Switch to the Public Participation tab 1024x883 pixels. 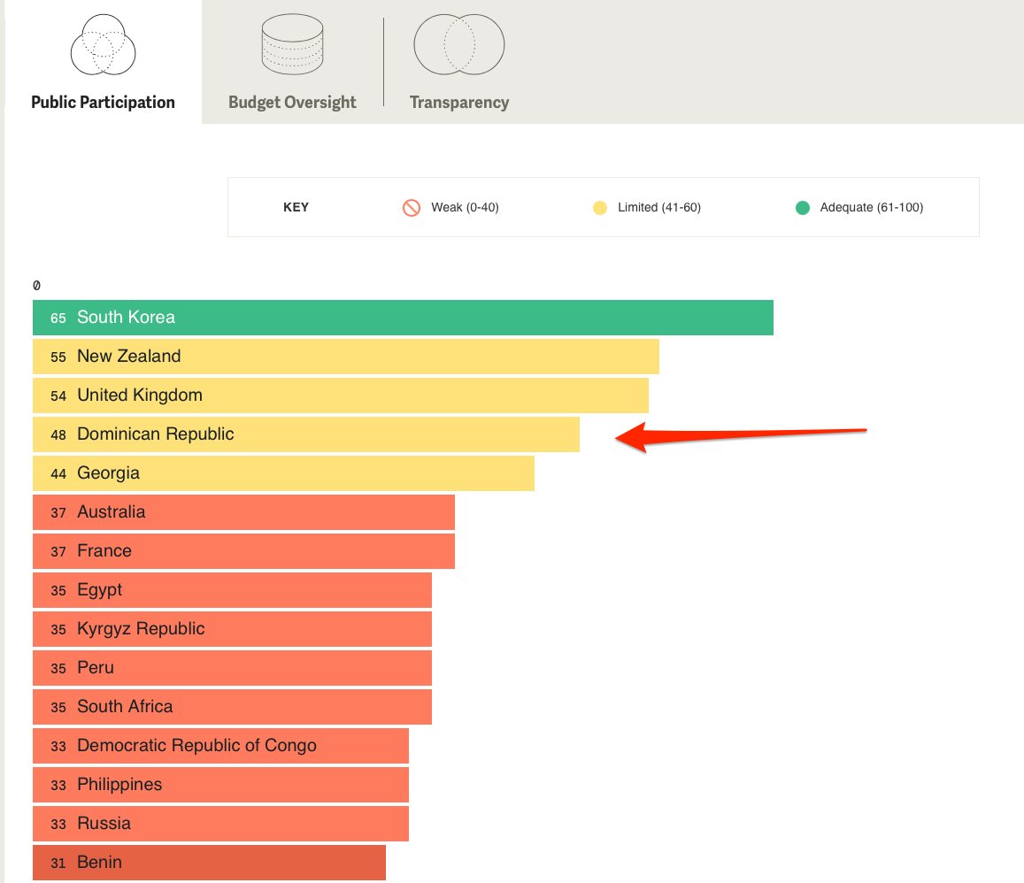[x=104, y=62]
